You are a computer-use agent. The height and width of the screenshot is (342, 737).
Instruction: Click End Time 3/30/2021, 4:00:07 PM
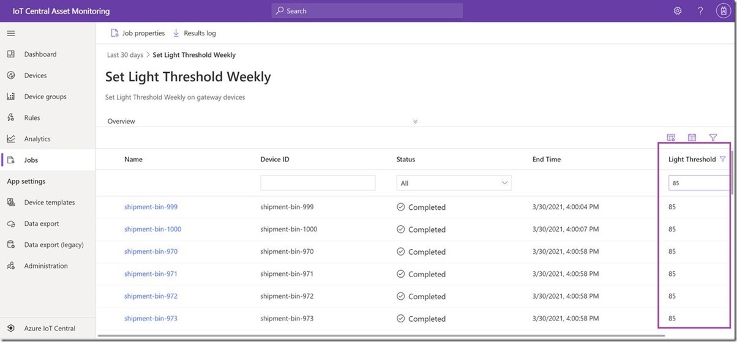coord(566,229)
